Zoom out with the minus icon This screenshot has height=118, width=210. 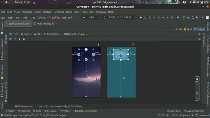pos(197,89)
